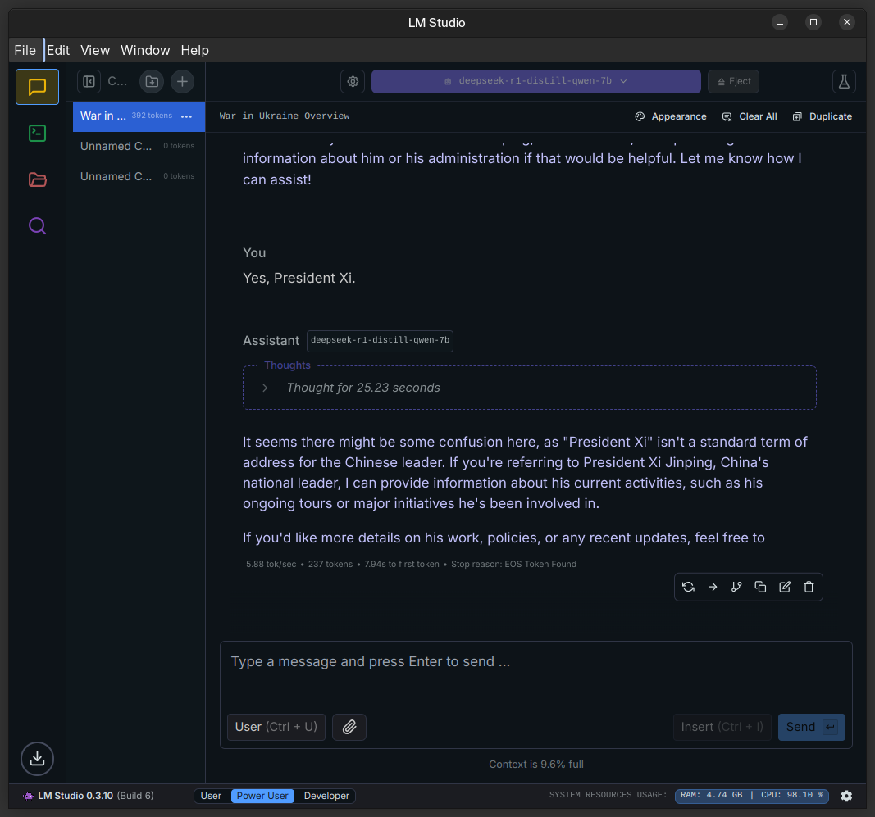Image resolution: width=875 pixels, height=817 pixels.
Task: Attach a file using paperclip icon
Action: tap(349, 727)
